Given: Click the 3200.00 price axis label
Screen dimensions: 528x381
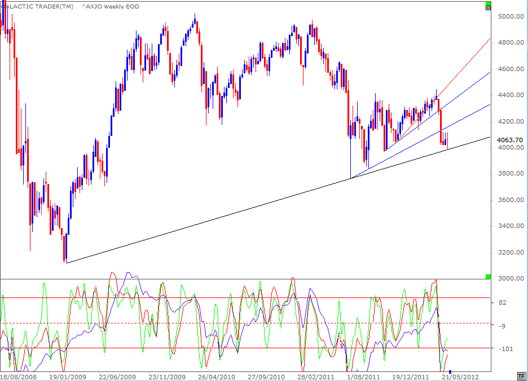Looking at the screenshot, I should pyautogui.click(x=511, y=252).
